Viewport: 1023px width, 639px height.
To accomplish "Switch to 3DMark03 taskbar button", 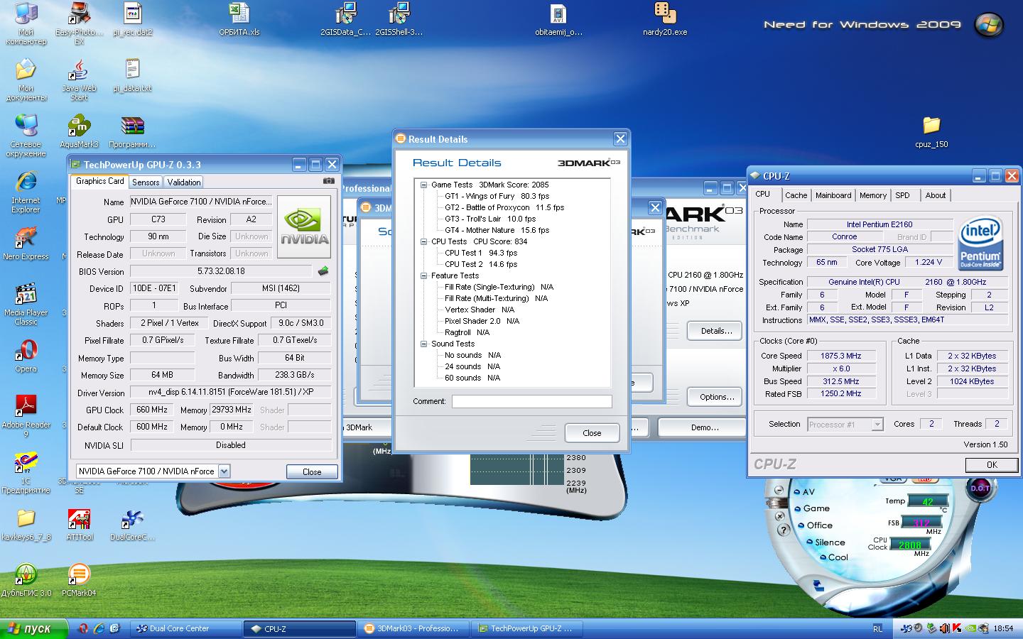I will point(414,628).
